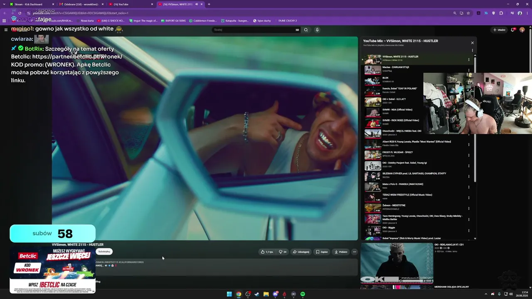532x299 pixels.
Task: Close the VVSimon, WHITE 2115 tab
Action: 202,4
